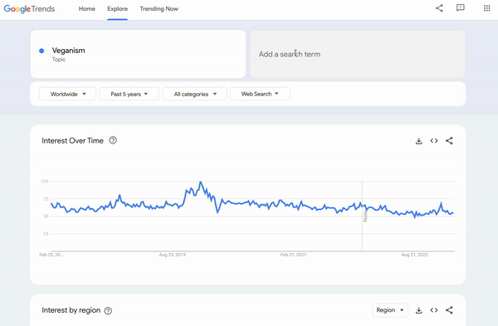
Task: Open embed code for Interest Over Time
Action: coord(434,141)
